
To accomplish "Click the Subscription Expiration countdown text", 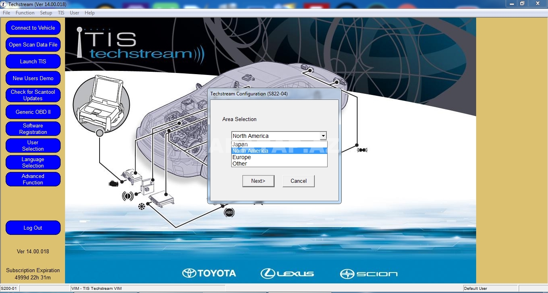I will (x=33, y=274).
